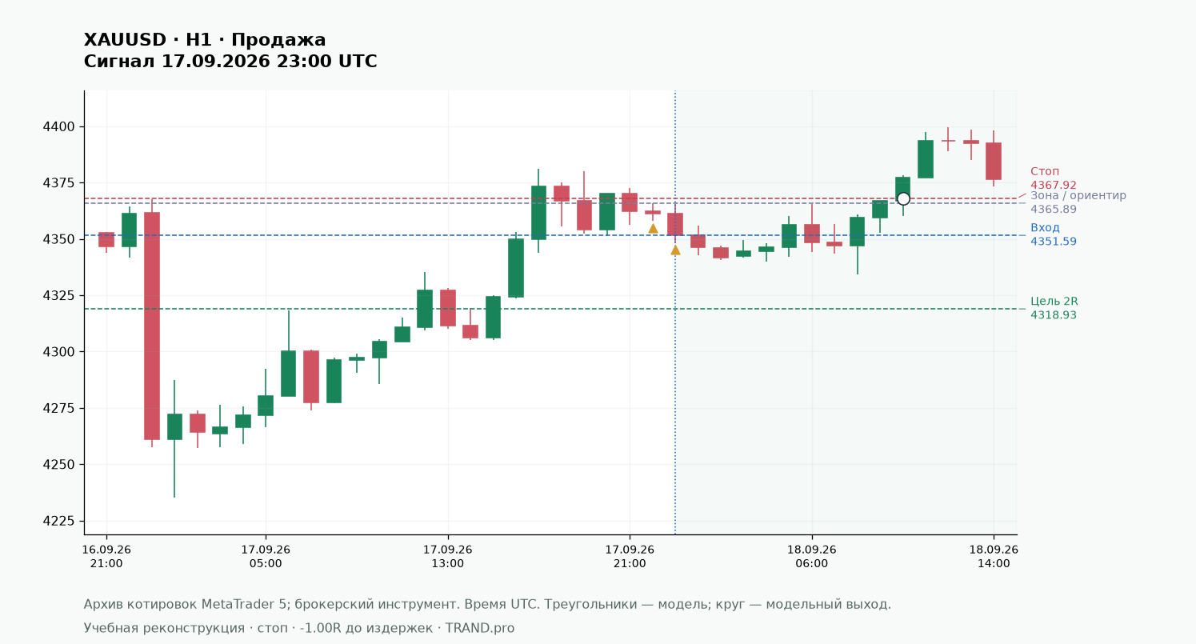Click the orange triangle just left of the signal line
Image resolution: width=1196 pixels, height=644 pixels.
click(653, 228)
